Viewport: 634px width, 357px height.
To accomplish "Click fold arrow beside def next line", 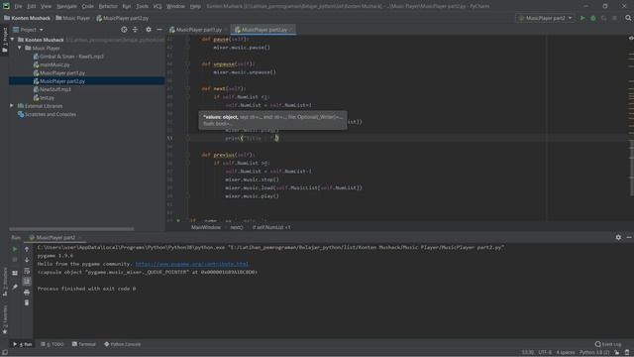I will [187, 88].
